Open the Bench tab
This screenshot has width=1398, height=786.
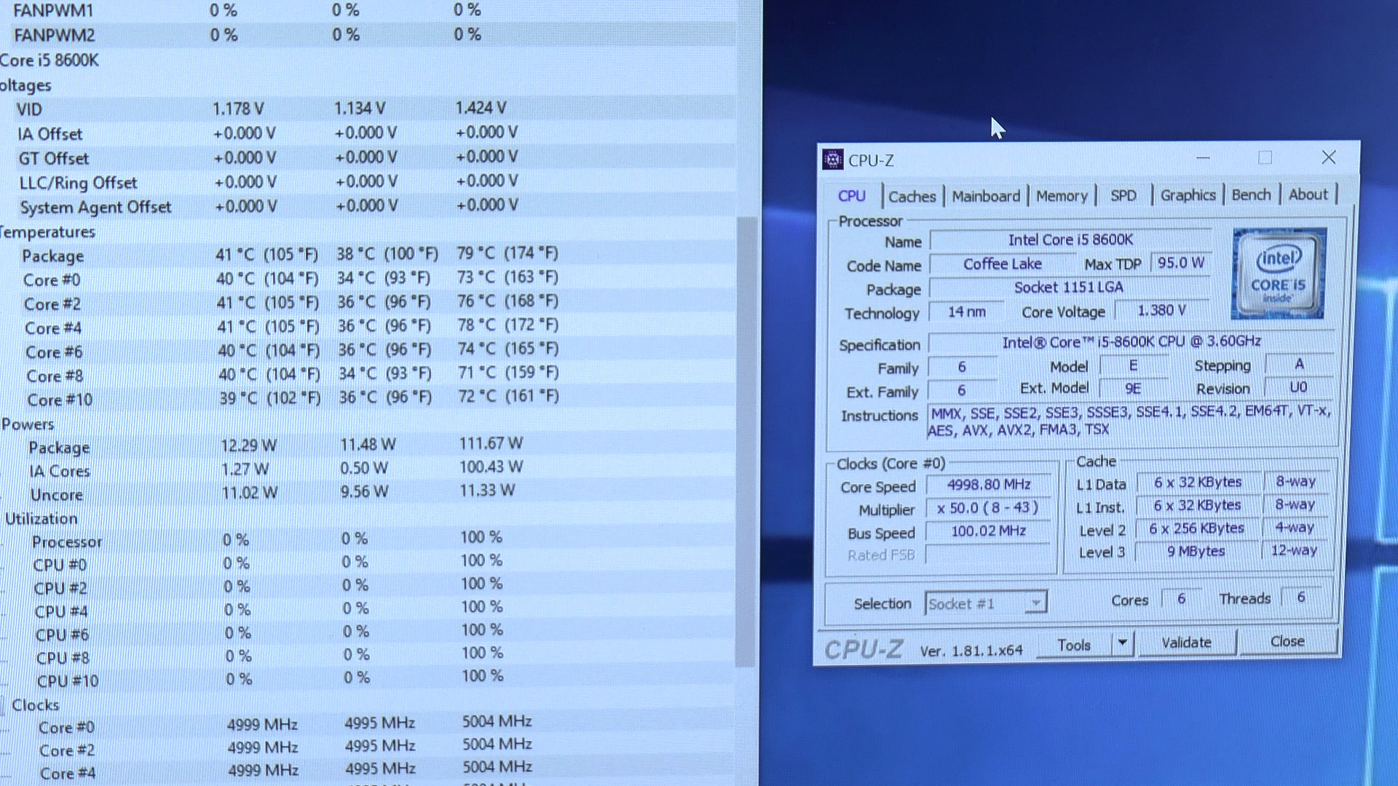pos(1251,195)
